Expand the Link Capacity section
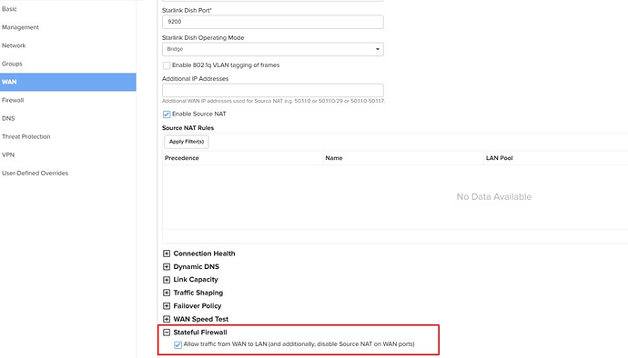The height and width of the screenshot is (358, 628). pyautogui.click(x=167, y=280)
